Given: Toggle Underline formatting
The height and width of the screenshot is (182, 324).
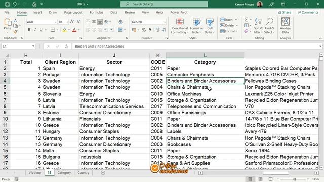Looking at the screenshot, I should (41, 30).
